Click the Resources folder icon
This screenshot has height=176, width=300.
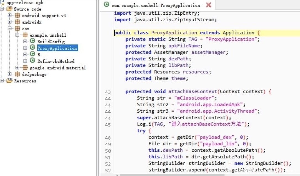coord(9,81)
